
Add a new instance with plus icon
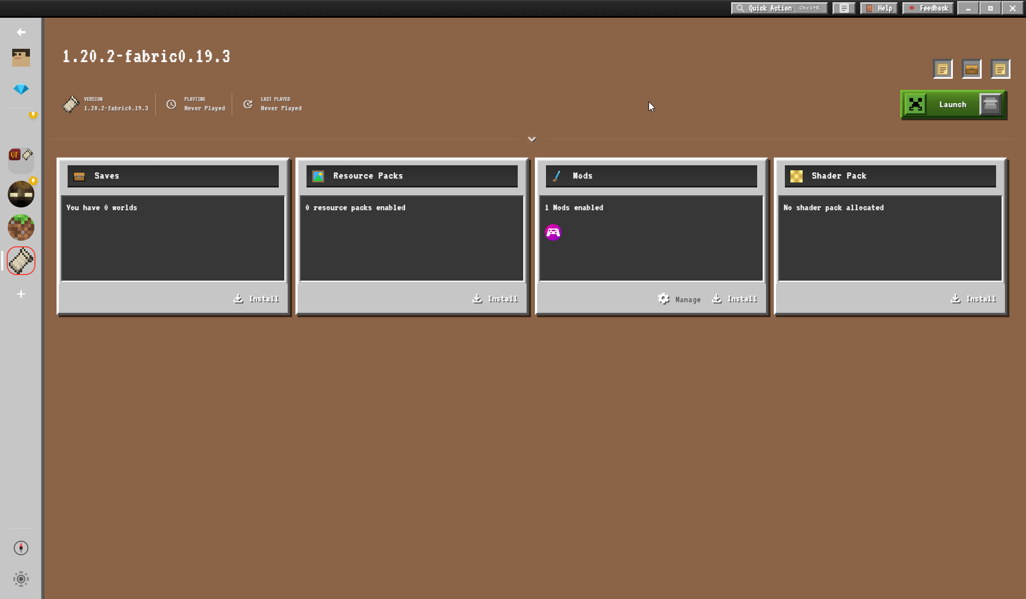(x=21, y=294)
